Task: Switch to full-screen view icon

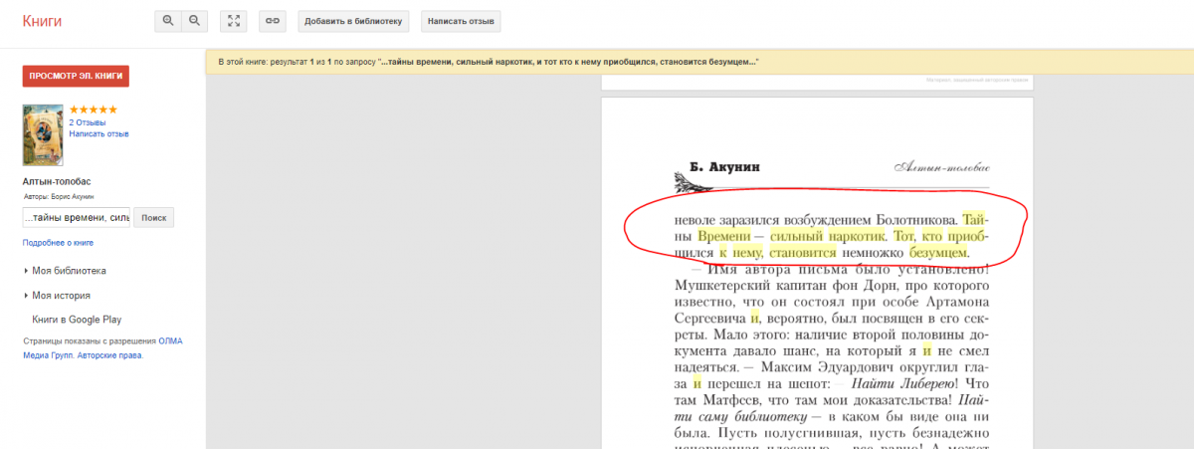Action: click(234, 21)
